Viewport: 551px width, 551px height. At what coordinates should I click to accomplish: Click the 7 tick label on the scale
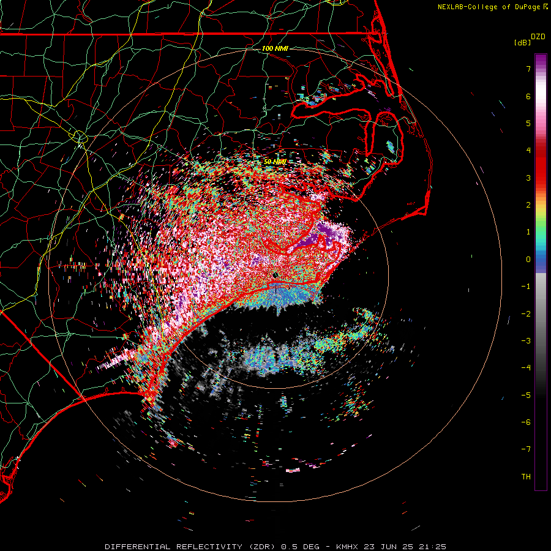point(528,69)
